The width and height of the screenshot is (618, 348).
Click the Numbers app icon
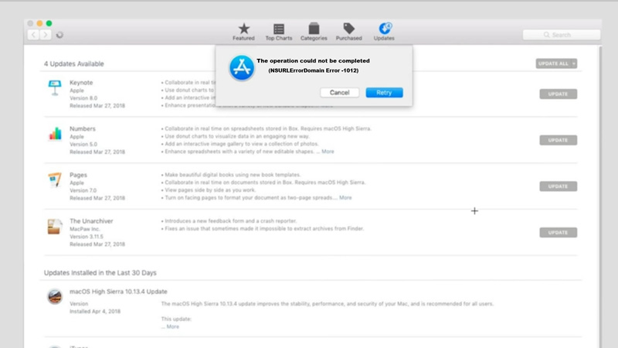[x=55, y=134]
